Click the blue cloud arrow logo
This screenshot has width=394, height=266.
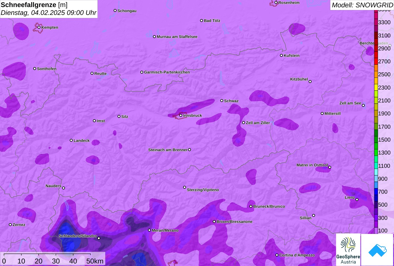click(377, 250)
